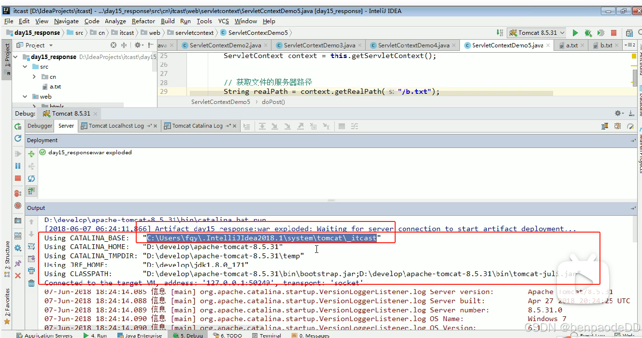The image size is (642, 338).
Task: Pause the program in Debug sidebar
Action: click(18, 166)
